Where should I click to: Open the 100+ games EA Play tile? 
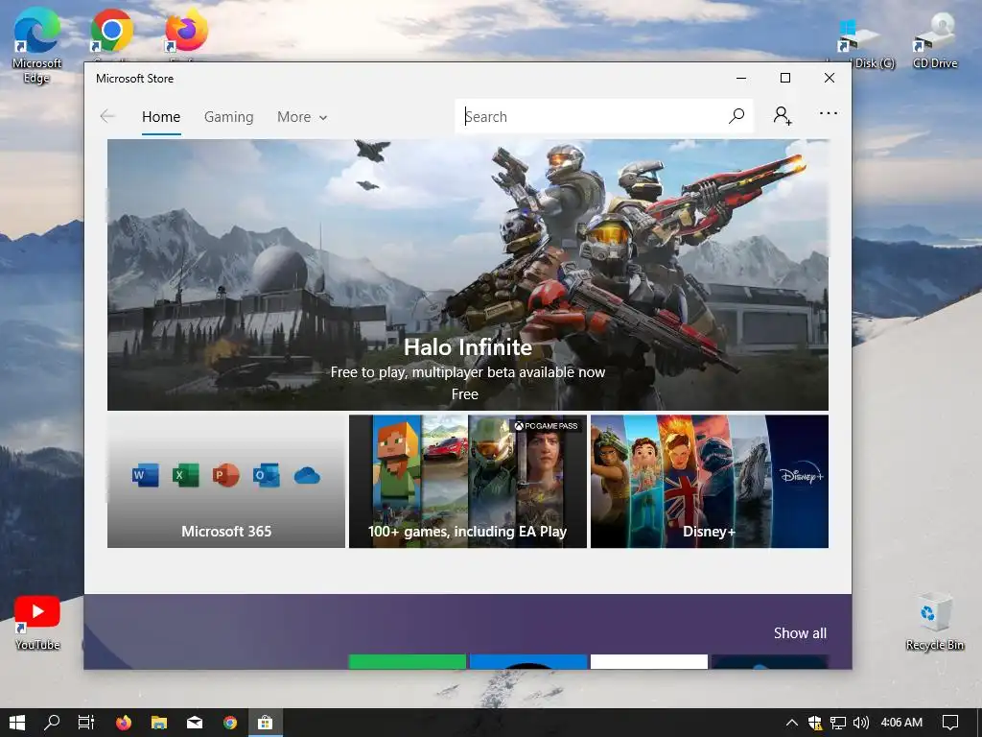tap(468, 482)
